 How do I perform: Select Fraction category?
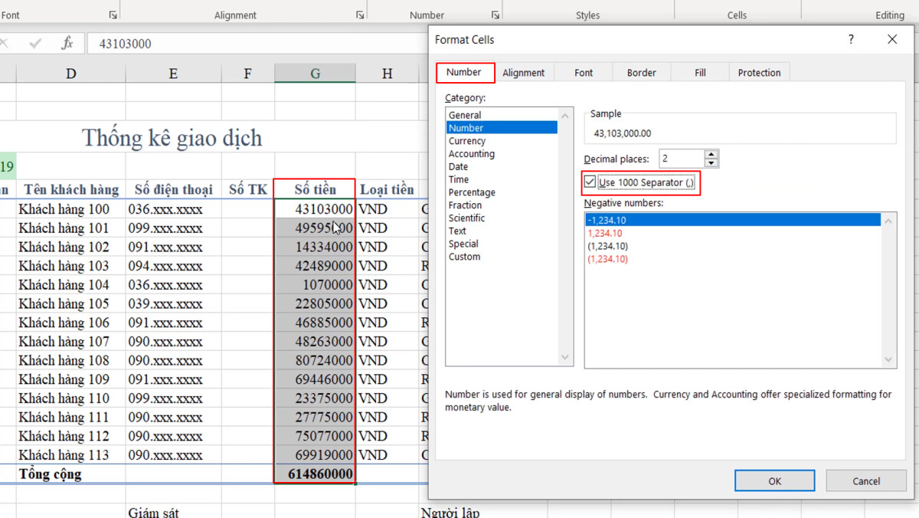502,205
